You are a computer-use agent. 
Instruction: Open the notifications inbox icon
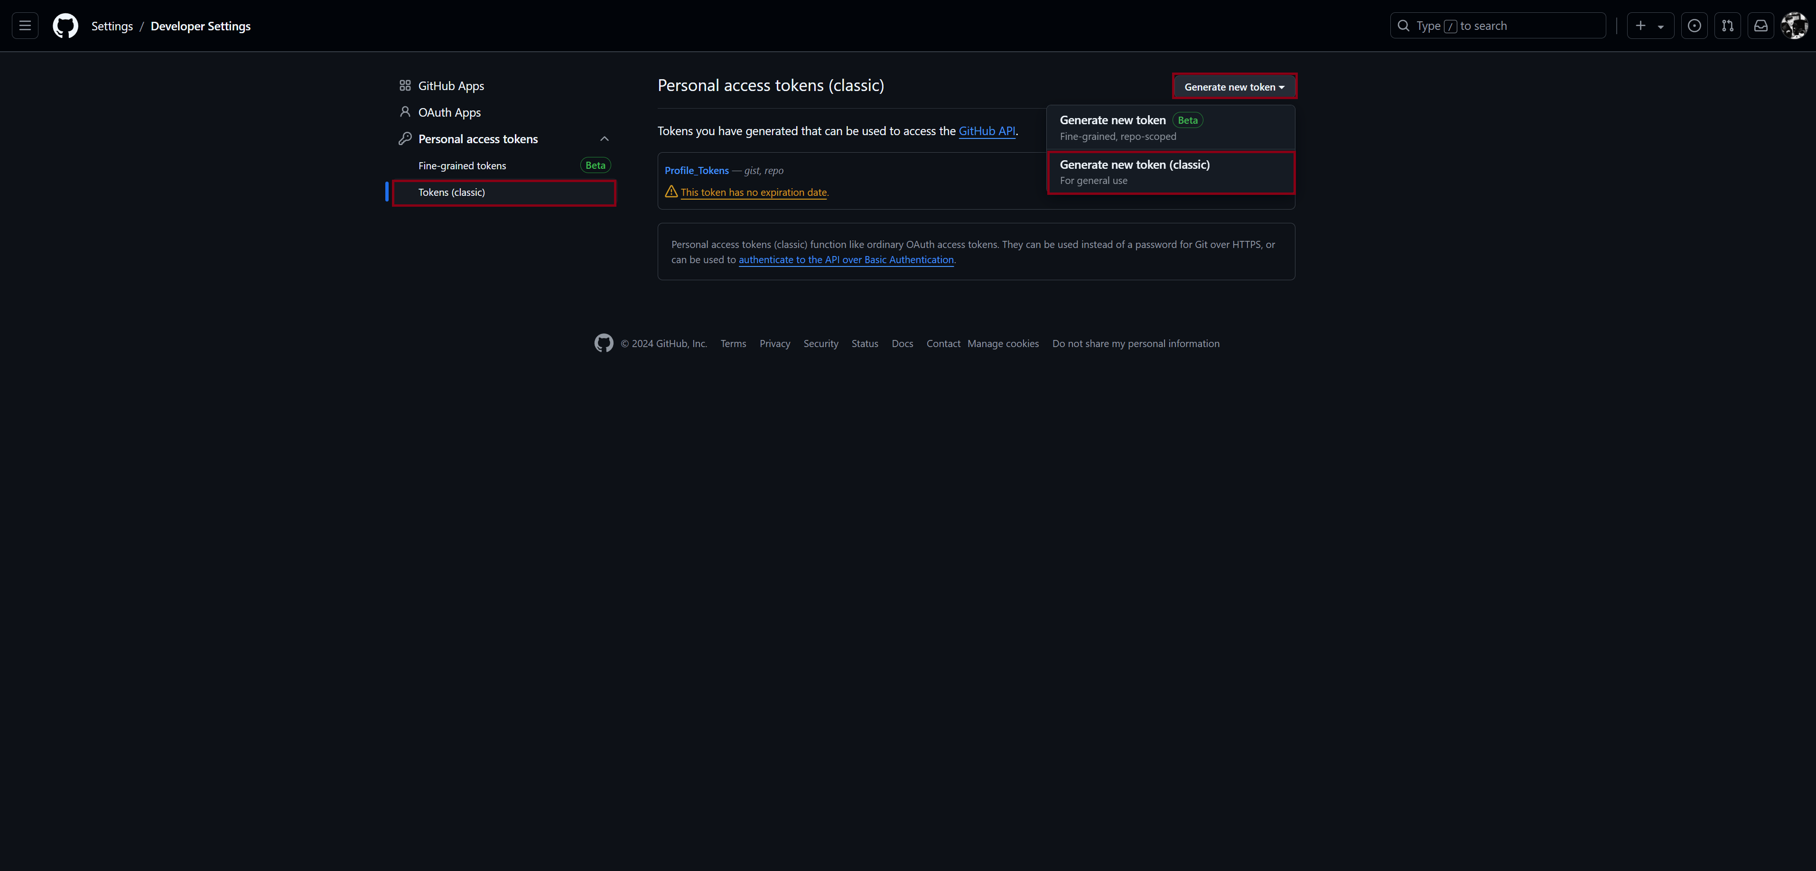point(1760,26)
